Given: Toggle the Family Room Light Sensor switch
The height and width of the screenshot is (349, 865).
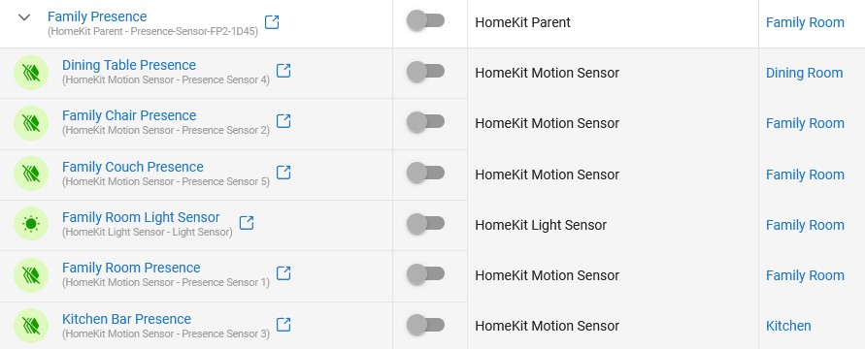Looking at the screenshot, I should pos(425,224).
